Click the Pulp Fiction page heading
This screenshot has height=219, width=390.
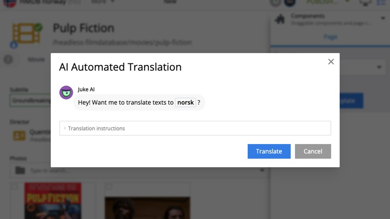click(84, 28)
